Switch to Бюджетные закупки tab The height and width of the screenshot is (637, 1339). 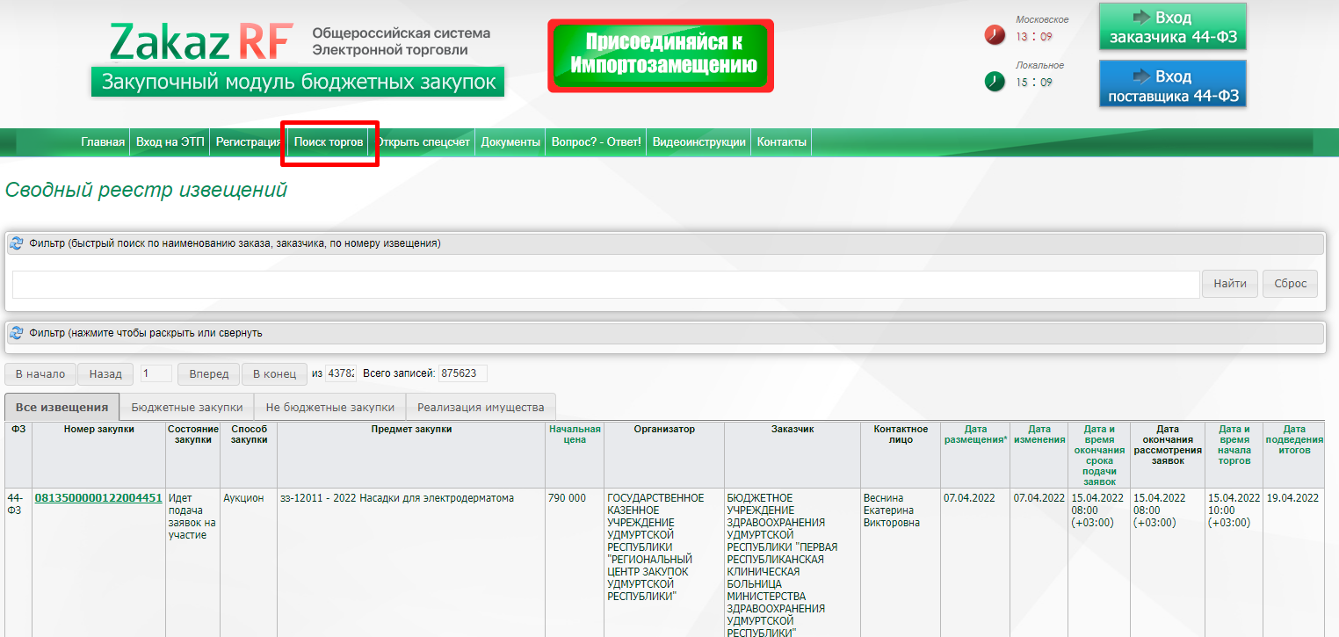[x=186, y=407]
